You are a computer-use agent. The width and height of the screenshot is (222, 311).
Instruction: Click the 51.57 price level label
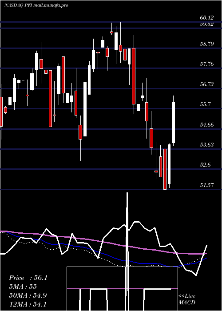coord(207,185)
